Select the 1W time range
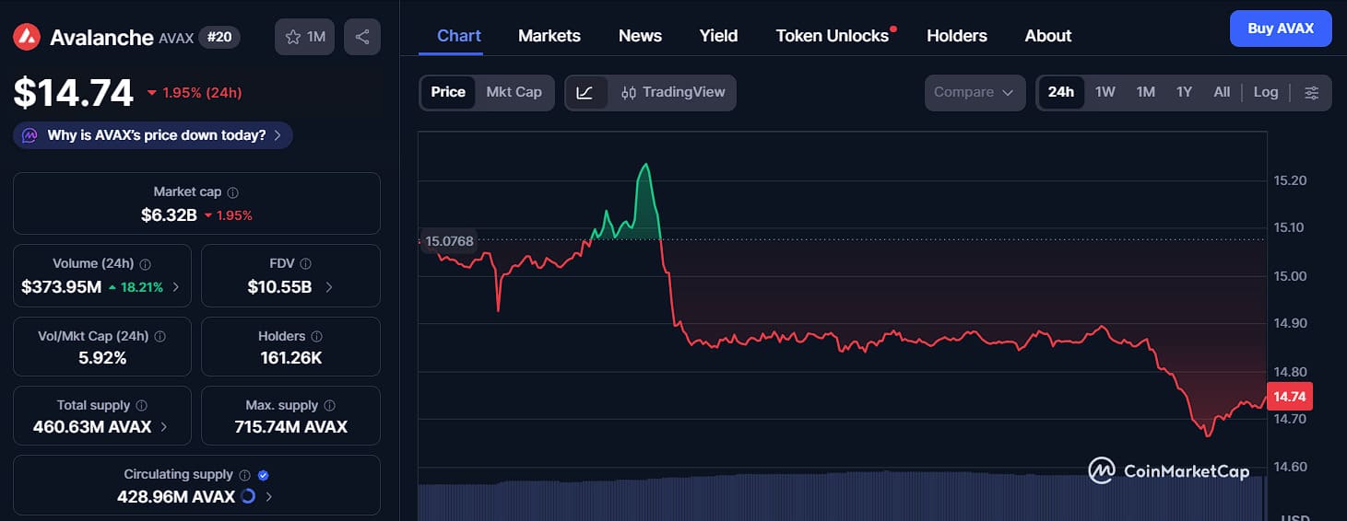1347x521 pixels. [x=1105, y=92]
